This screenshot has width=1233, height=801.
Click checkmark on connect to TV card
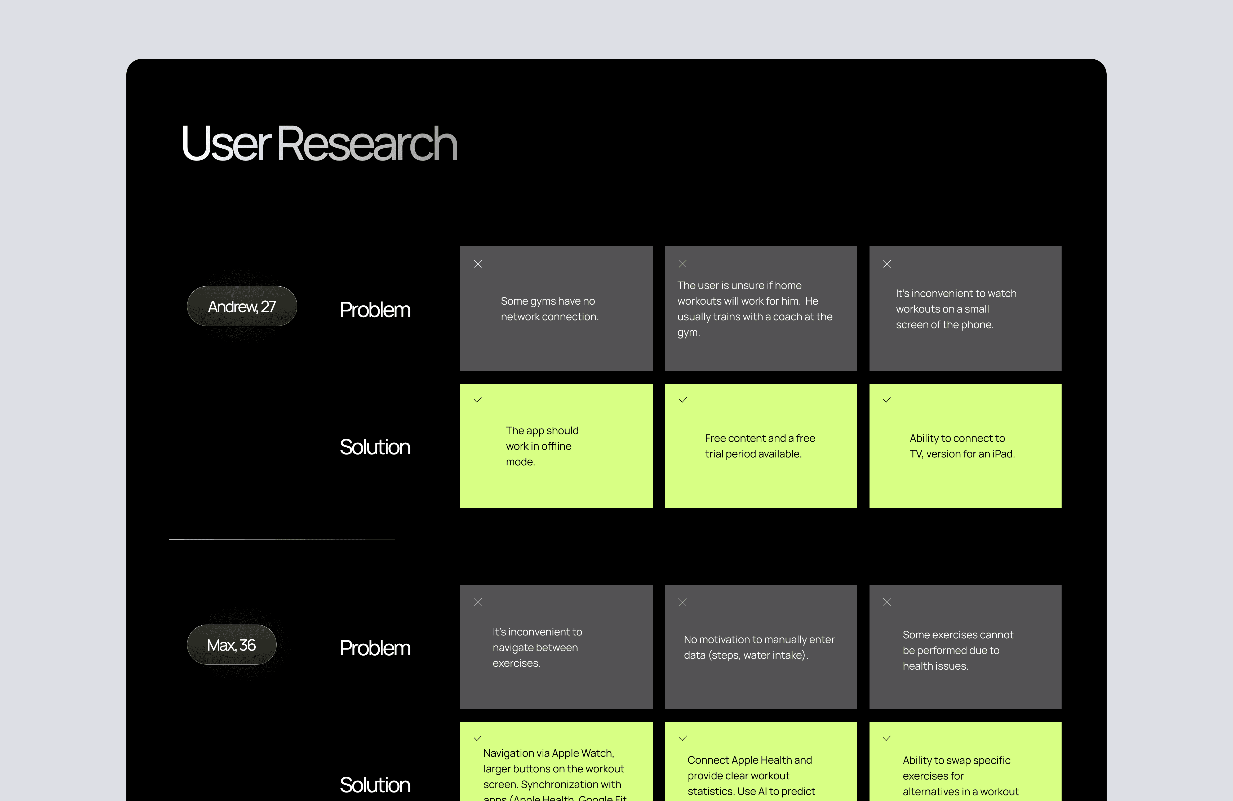(887, 400)
